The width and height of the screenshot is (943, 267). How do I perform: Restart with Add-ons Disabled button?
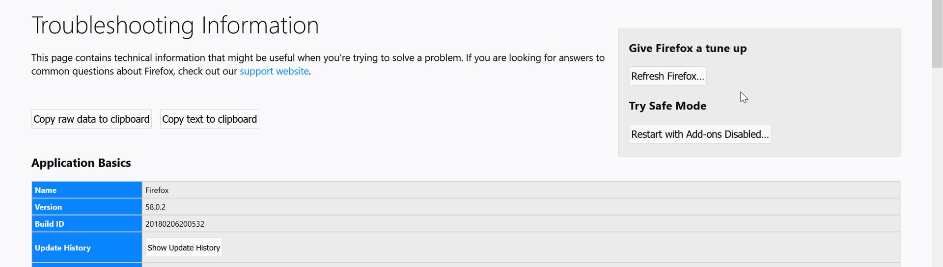pos(699,134)
